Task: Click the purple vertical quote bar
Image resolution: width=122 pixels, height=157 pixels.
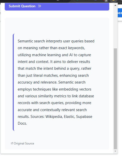Action: [x=13, y=82]
